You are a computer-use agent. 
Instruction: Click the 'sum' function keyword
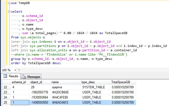[25, 33]
